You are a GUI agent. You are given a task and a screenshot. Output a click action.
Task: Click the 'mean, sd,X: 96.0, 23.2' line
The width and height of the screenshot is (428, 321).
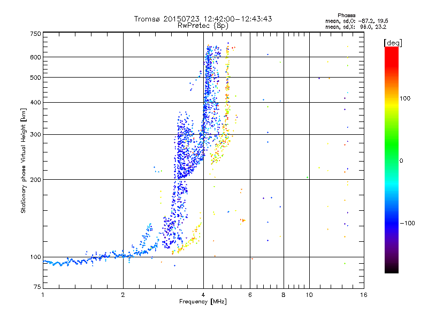point(356,27)
